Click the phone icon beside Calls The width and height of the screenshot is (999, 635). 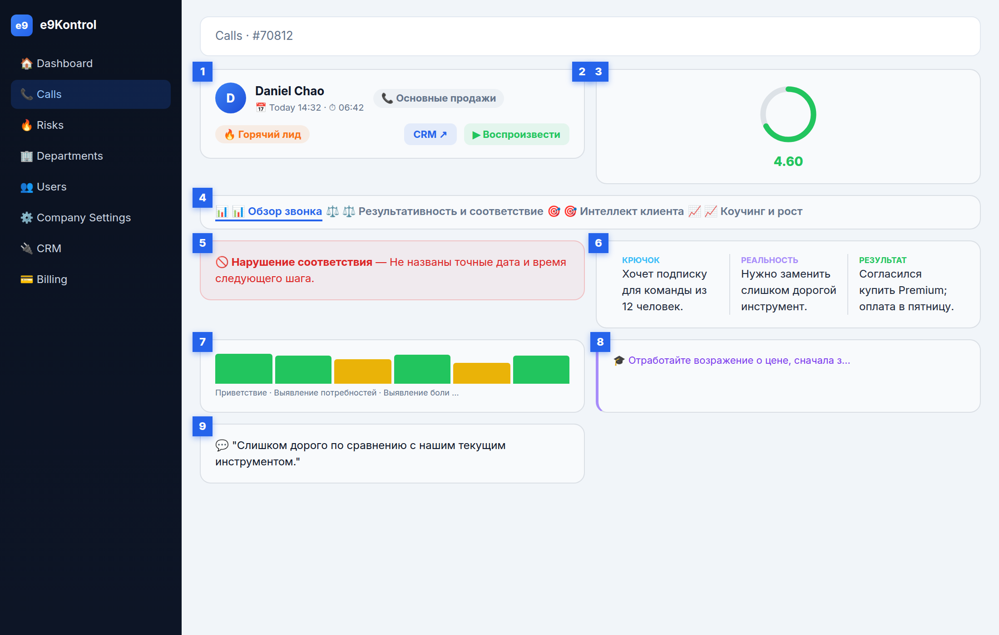click(27, 94)
